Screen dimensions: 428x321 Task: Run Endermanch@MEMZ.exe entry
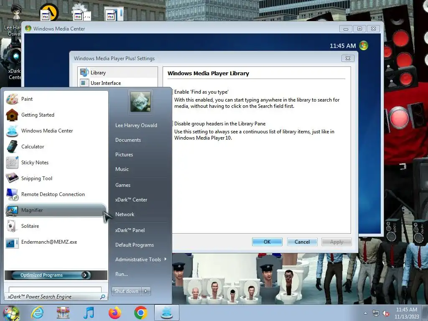[x=56, y=242]
